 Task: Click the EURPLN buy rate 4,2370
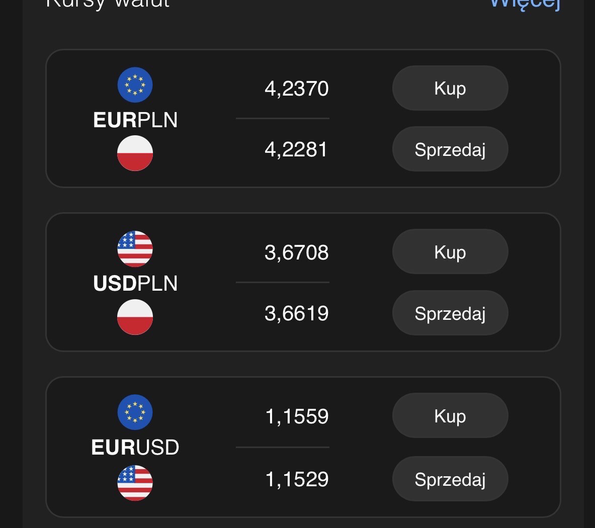[x=297, y=89]
